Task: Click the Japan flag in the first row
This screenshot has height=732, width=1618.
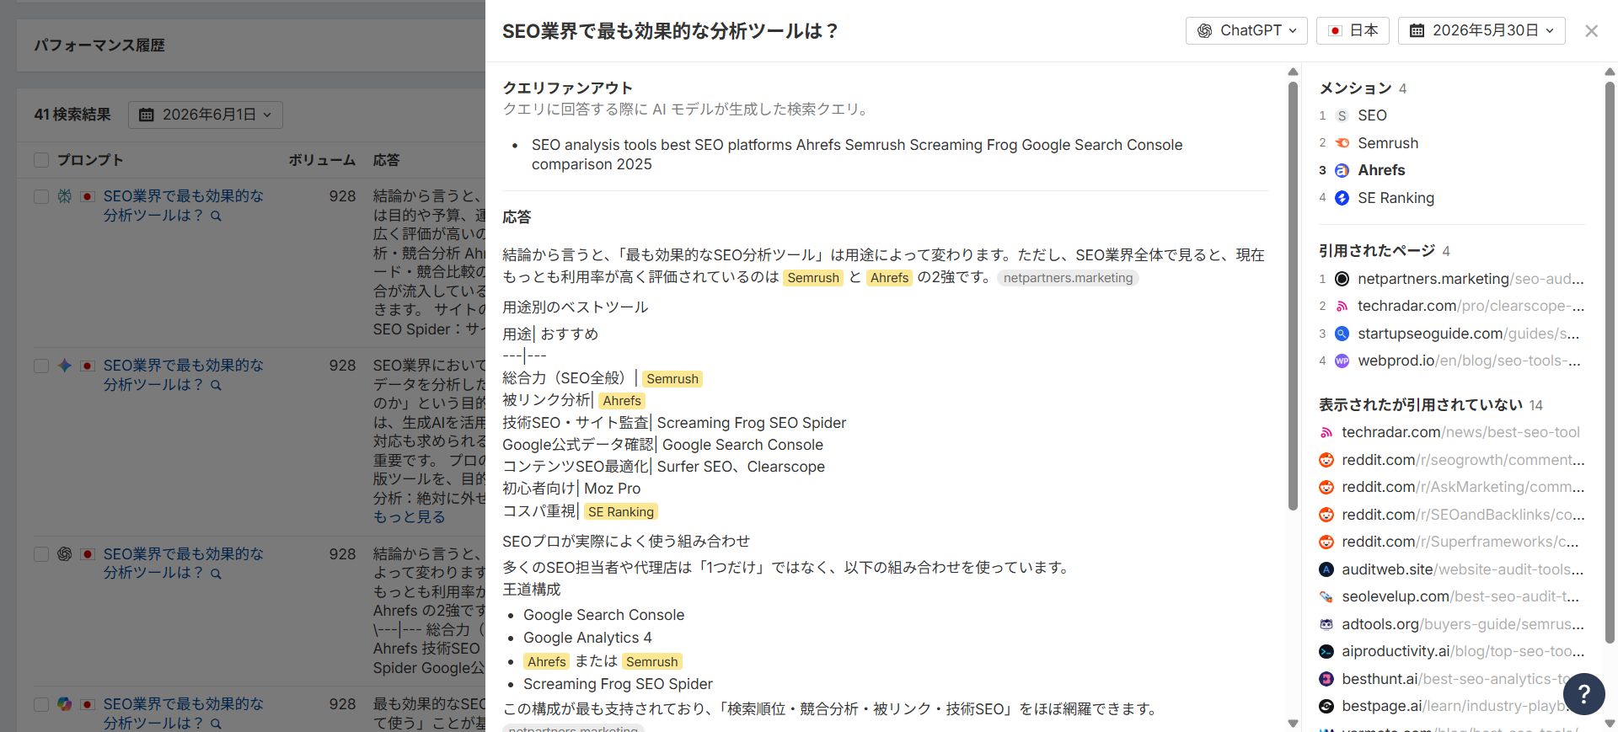Action: (87, 196)
